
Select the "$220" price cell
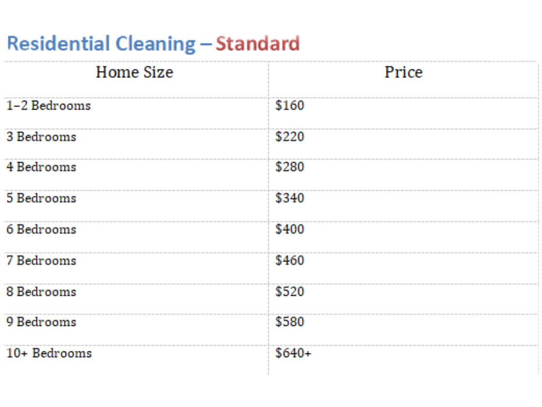(x=290, y=137)
